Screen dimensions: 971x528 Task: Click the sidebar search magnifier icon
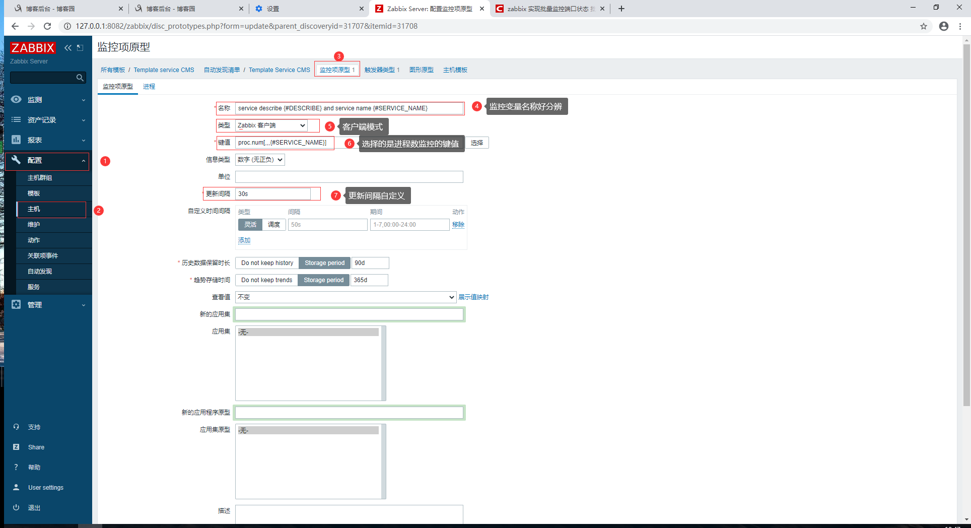click(x=80, y=78)
